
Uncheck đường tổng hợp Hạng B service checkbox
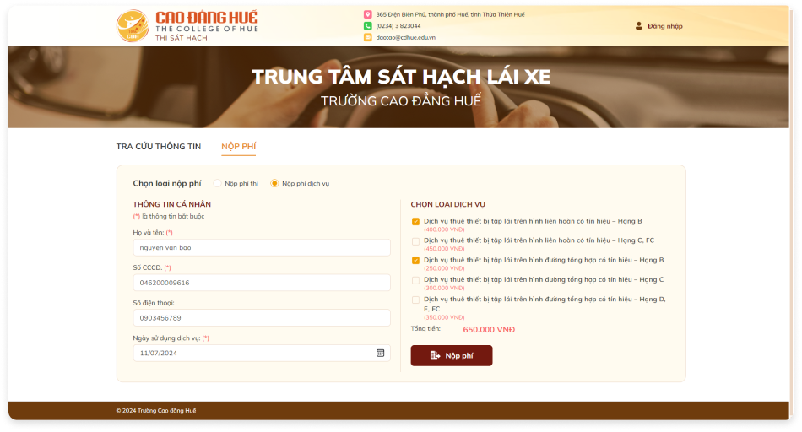[415, 260]
